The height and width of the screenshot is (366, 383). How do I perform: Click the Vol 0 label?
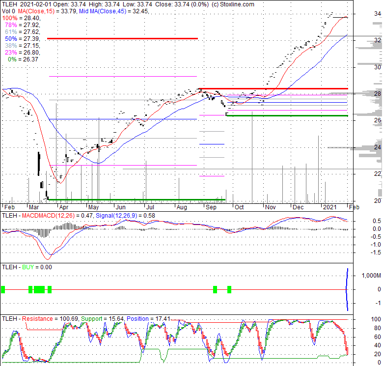(8, 11)
